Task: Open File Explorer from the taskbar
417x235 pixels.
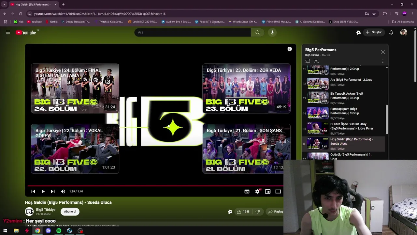Action: (x=16, y=231)
